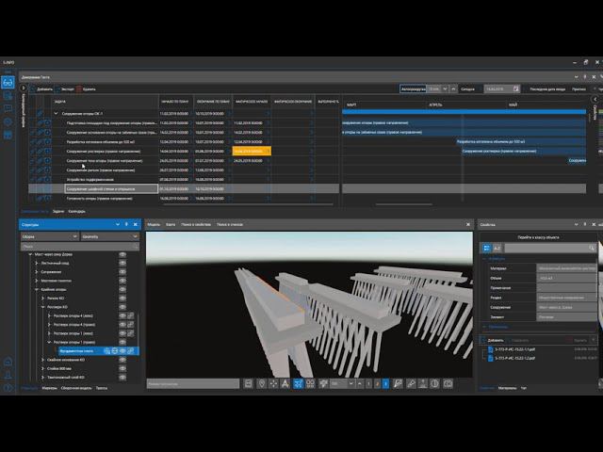Open the Поиск в свойствах tab

[196, 224]
